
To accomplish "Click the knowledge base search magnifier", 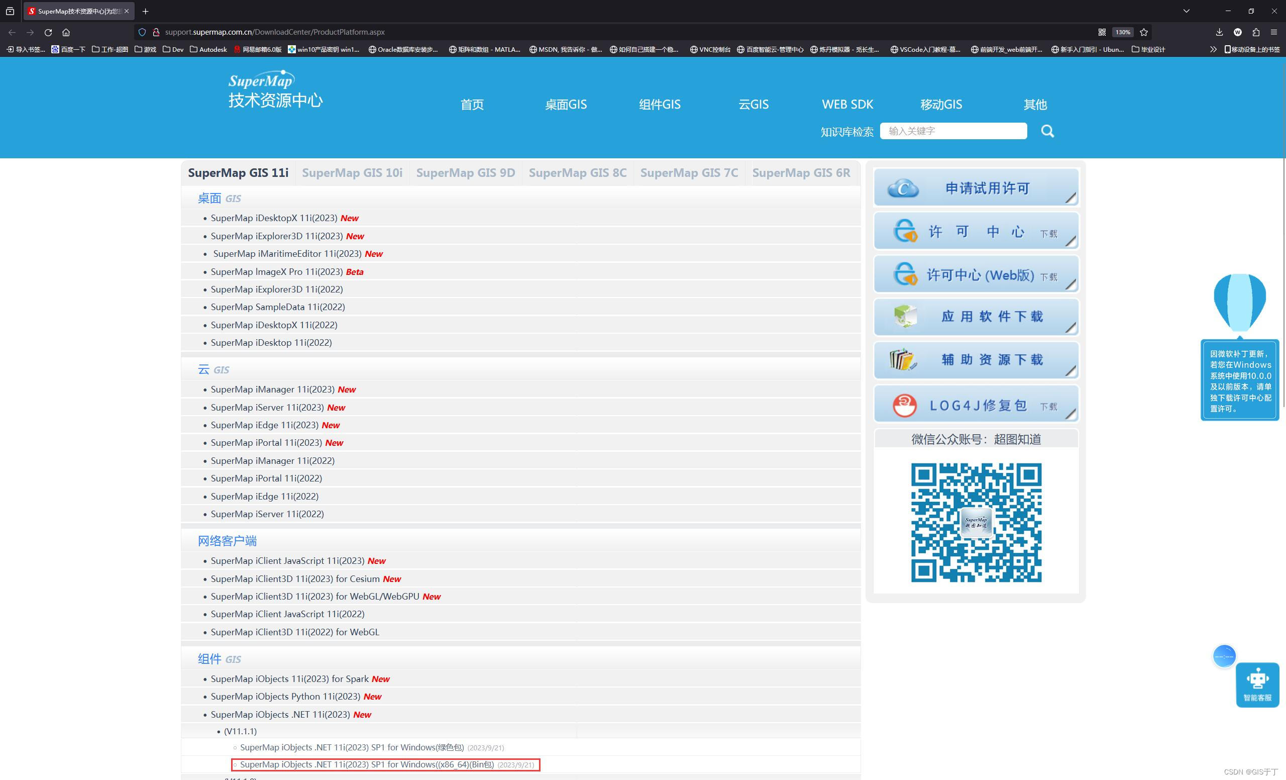I will pos(1047,131).
